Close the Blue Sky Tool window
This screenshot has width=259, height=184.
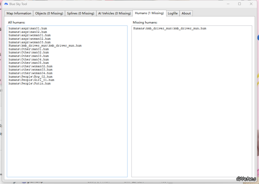[251, 4]
